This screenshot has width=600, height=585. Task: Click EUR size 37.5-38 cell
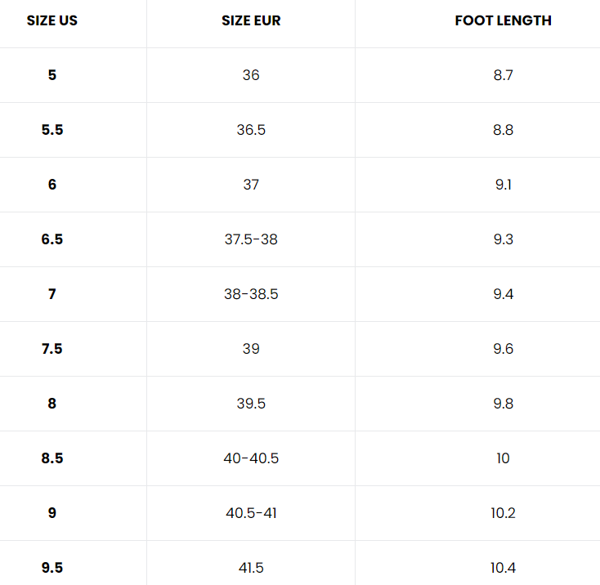251,239
